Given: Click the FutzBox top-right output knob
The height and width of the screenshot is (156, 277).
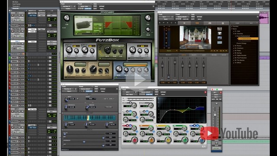Looking at the screenshot, I should (x=148, y=17).
